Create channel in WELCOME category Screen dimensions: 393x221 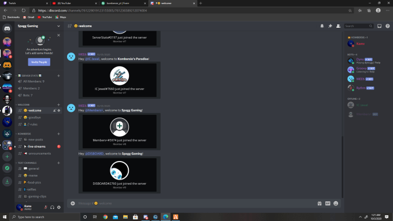[x=58, y=104]
